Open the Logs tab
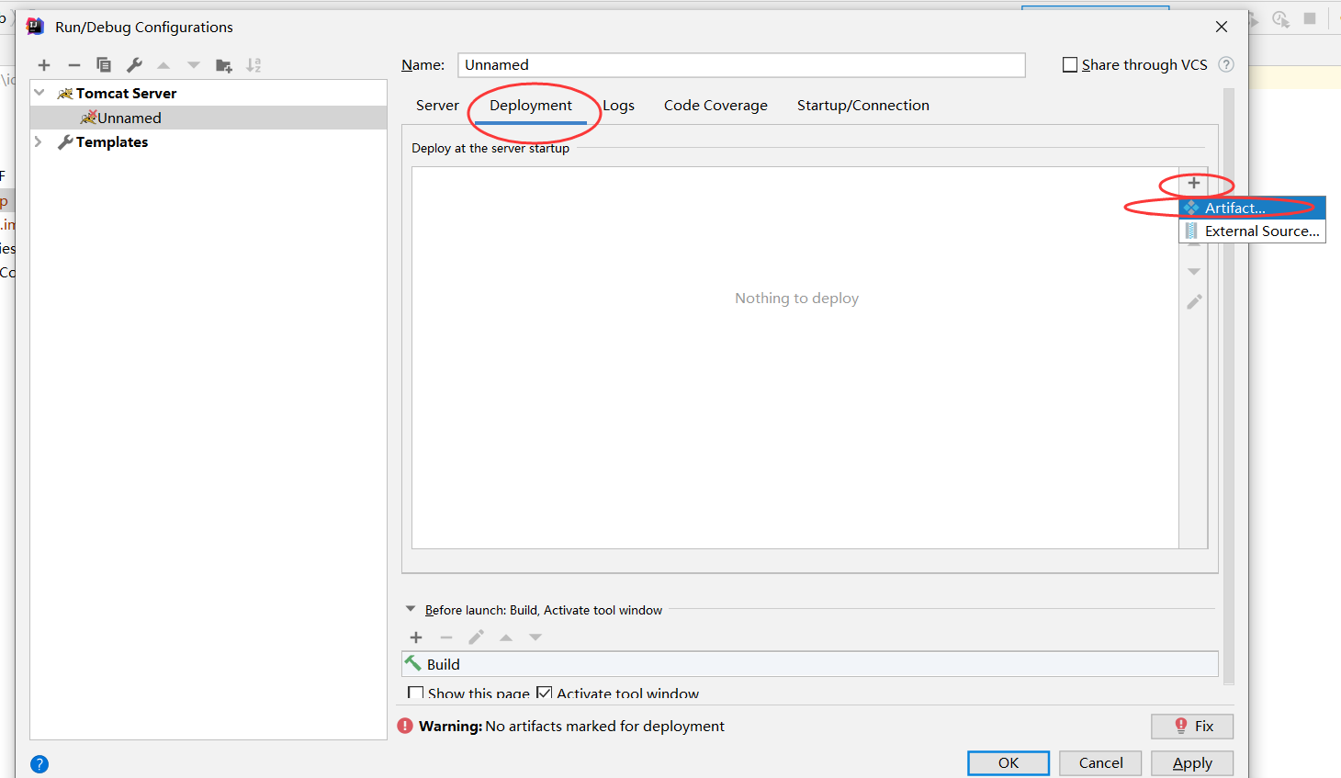1341x778 pixels. coord(618,106)
